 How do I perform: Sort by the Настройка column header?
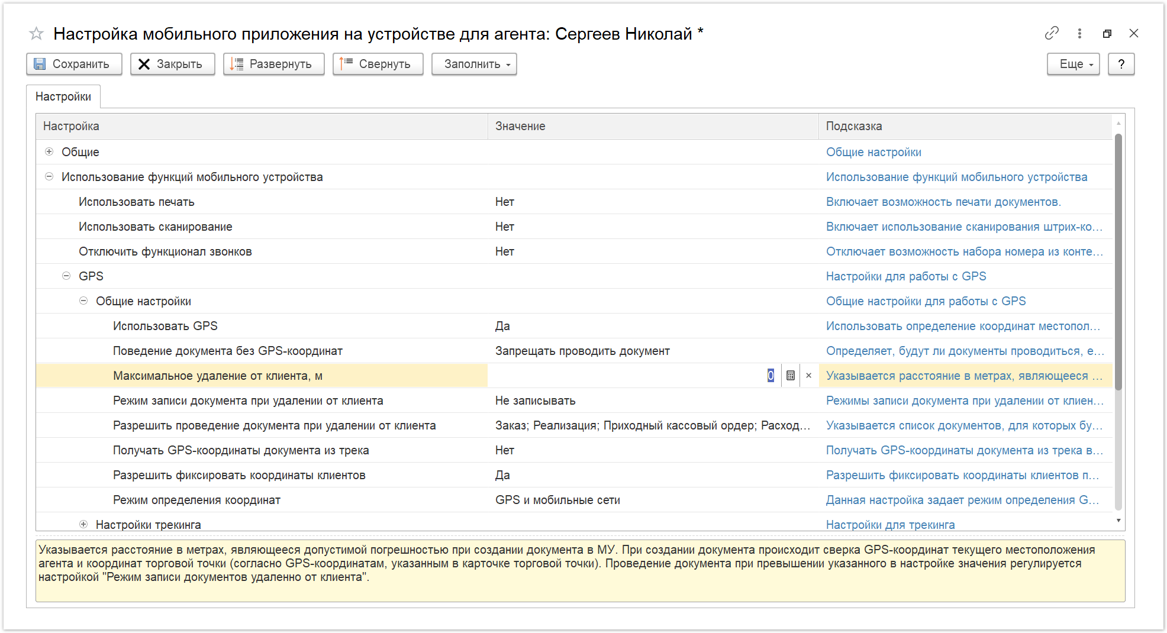[262, 126]
